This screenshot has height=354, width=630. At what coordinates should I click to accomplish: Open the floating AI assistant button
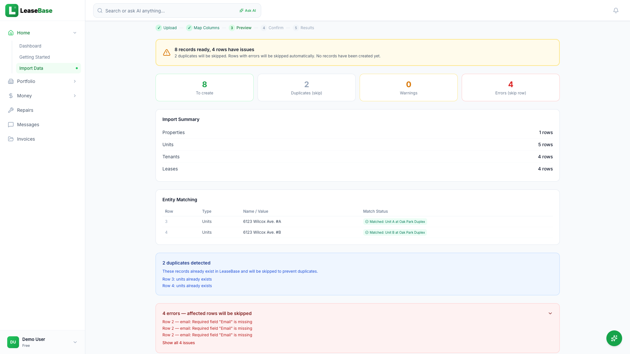614,338
